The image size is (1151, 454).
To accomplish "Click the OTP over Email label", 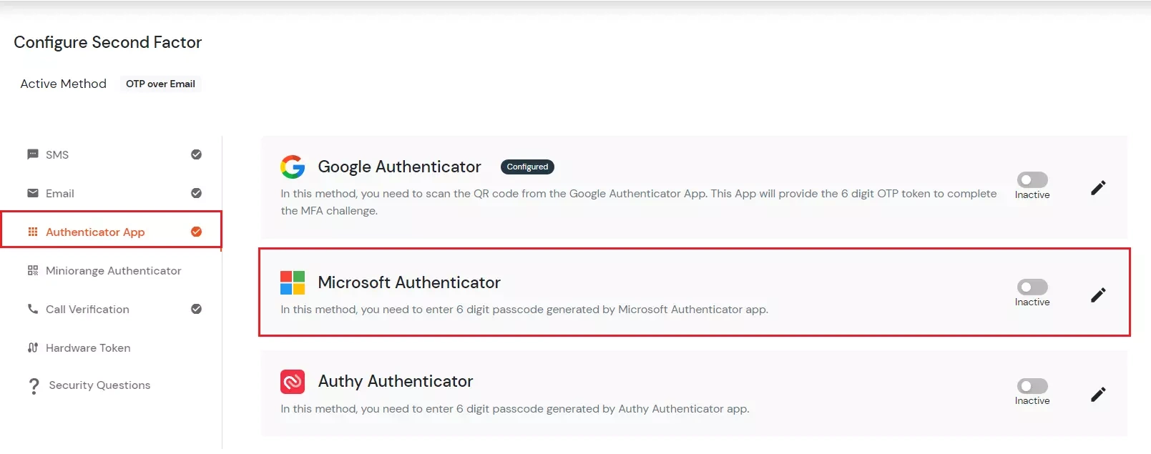I will click(160, 84).
